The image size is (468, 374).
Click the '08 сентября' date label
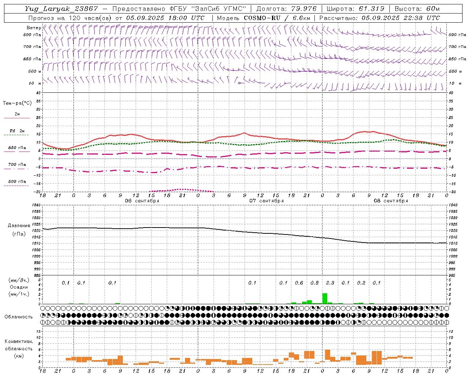pyautogui.click(x=391, y=201)
